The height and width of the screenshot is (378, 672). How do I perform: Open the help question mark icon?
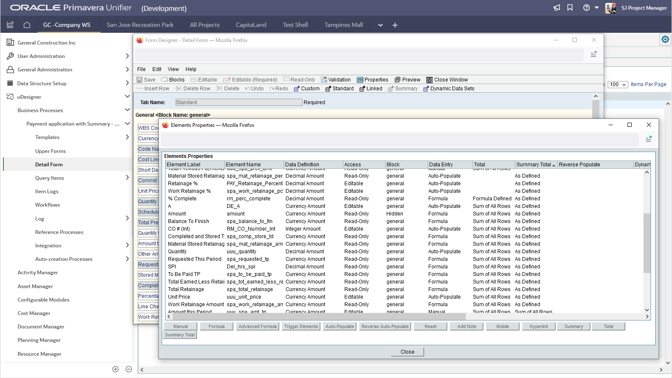(x=586, y=8)
